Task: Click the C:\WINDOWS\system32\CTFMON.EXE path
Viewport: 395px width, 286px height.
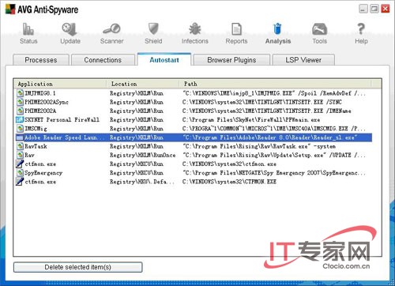Action: [x=229, y=182]
